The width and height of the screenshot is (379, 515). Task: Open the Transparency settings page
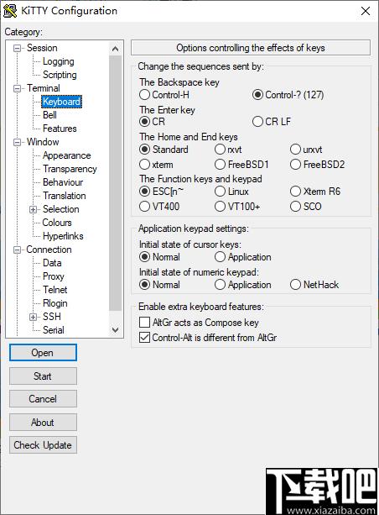70,169
